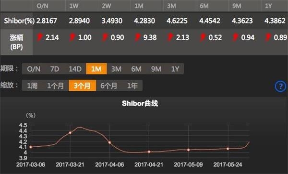The height and width of the screenshot is (174, 288).
Task: Select the 7D term option
Action: 55,69
